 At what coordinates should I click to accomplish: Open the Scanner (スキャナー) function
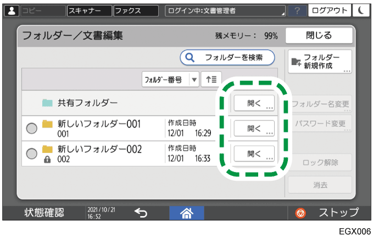90,10
